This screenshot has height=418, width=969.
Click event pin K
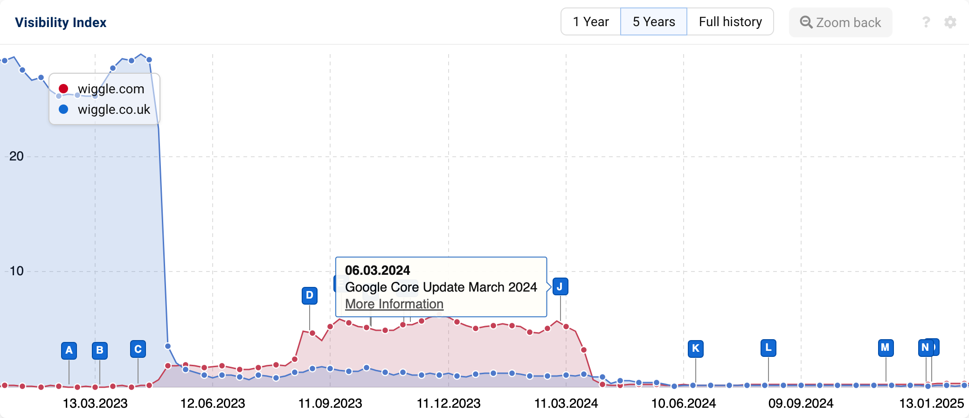pos(696,348)
